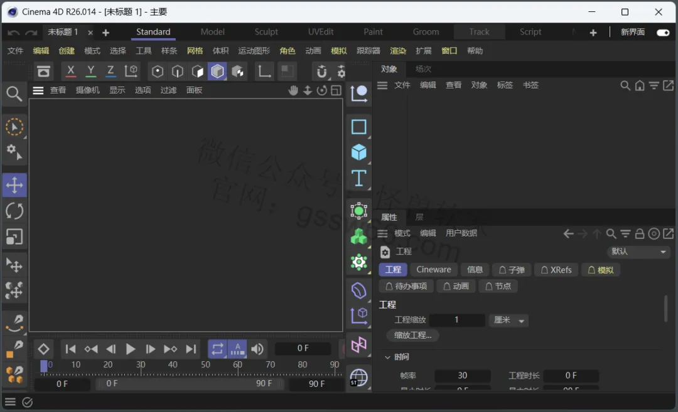Click the record keyframe diamond

pyautogui.click(x=43, y=349)
